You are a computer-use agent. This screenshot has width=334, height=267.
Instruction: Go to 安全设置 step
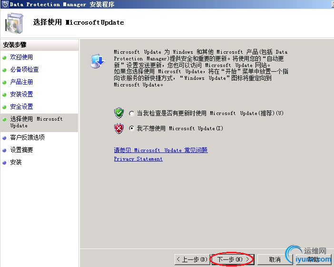[21, 106]
